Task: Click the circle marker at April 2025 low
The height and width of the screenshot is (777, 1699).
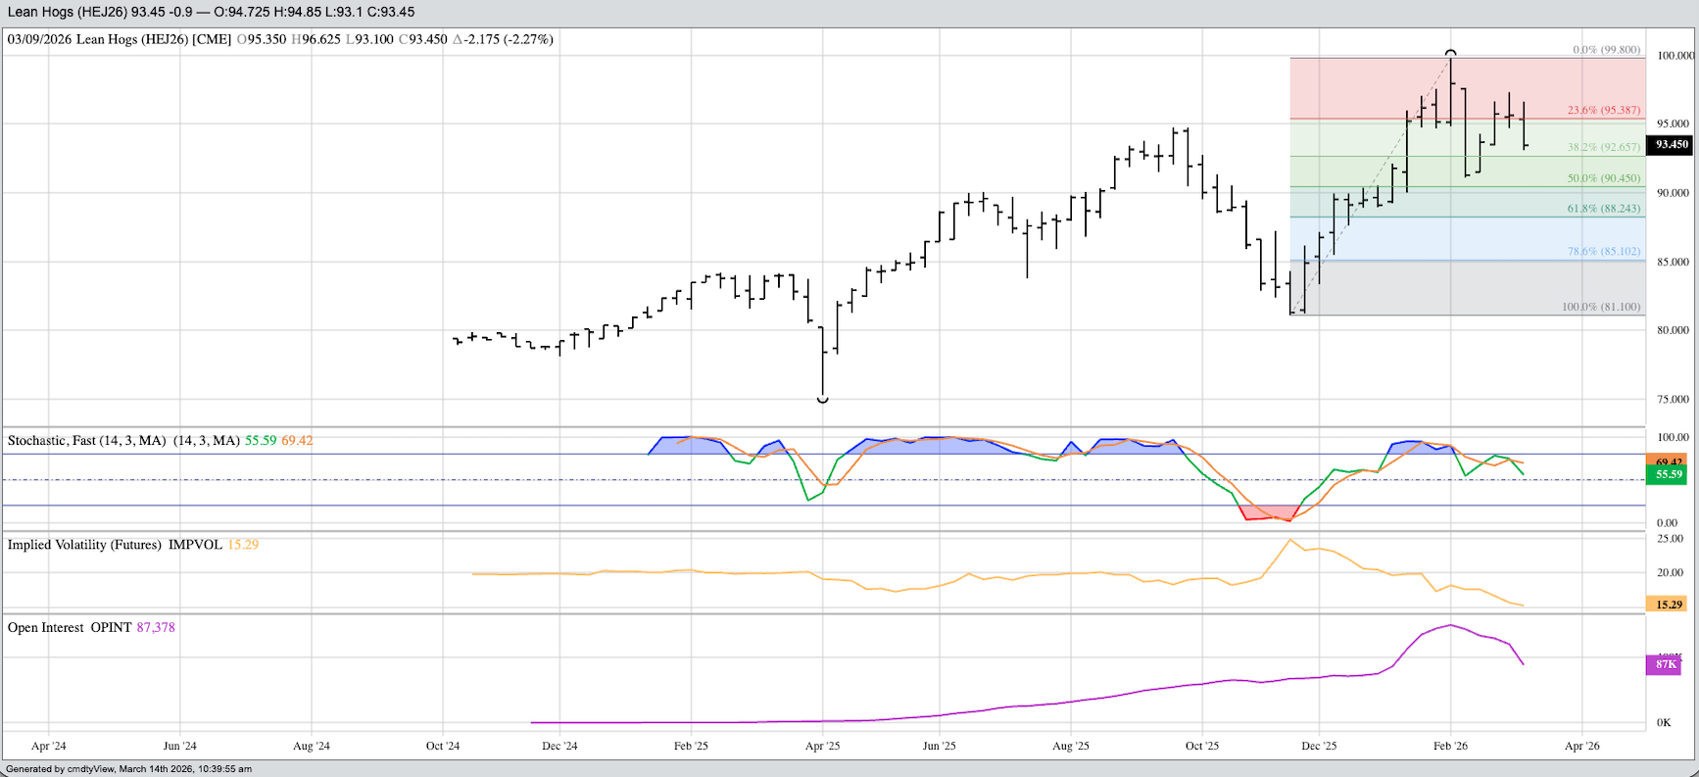Action: pyautogui.click(x=823, y=399)
